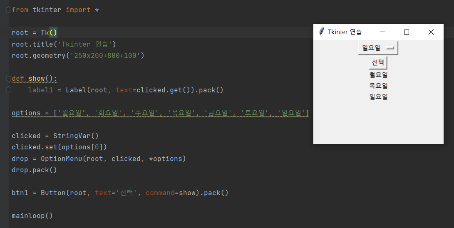Click the root.title('Tkinter 연습') line
This screenshot has height=228, width=454.
pyautogui.click(x=64, y=44)
